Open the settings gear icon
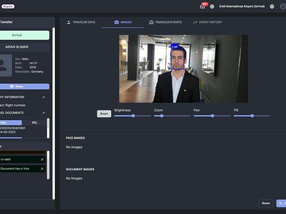Image resolution: width=286 pixels, height=214 pixels. pos(212,6)
